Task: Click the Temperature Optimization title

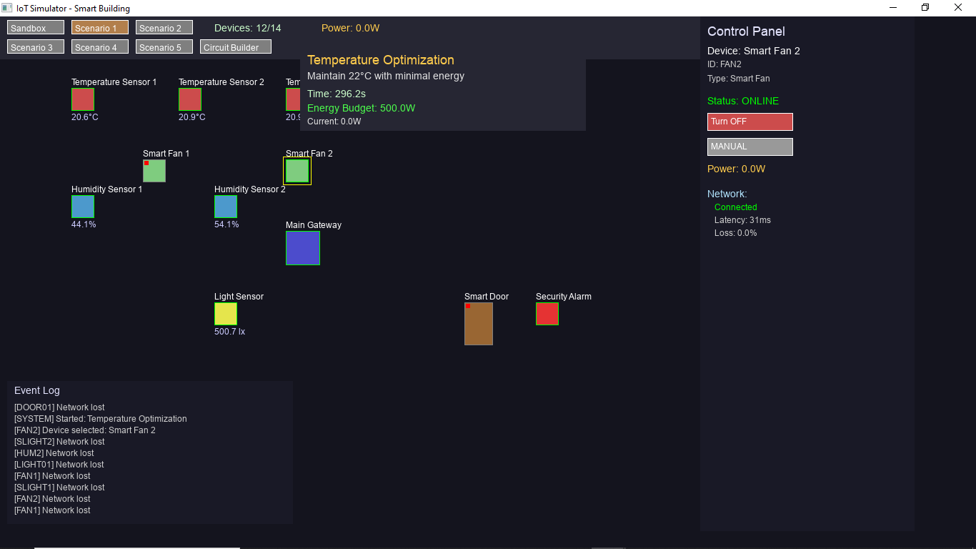Action: point(381,60)
